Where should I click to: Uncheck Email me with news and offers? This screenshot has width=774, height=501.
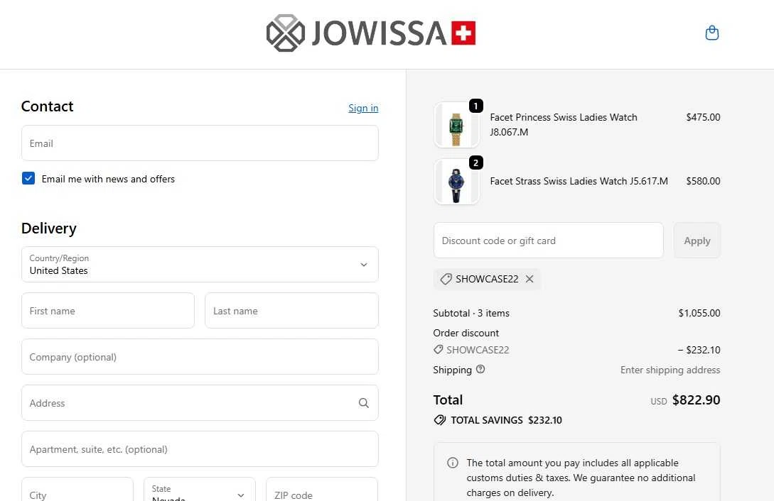28,178
